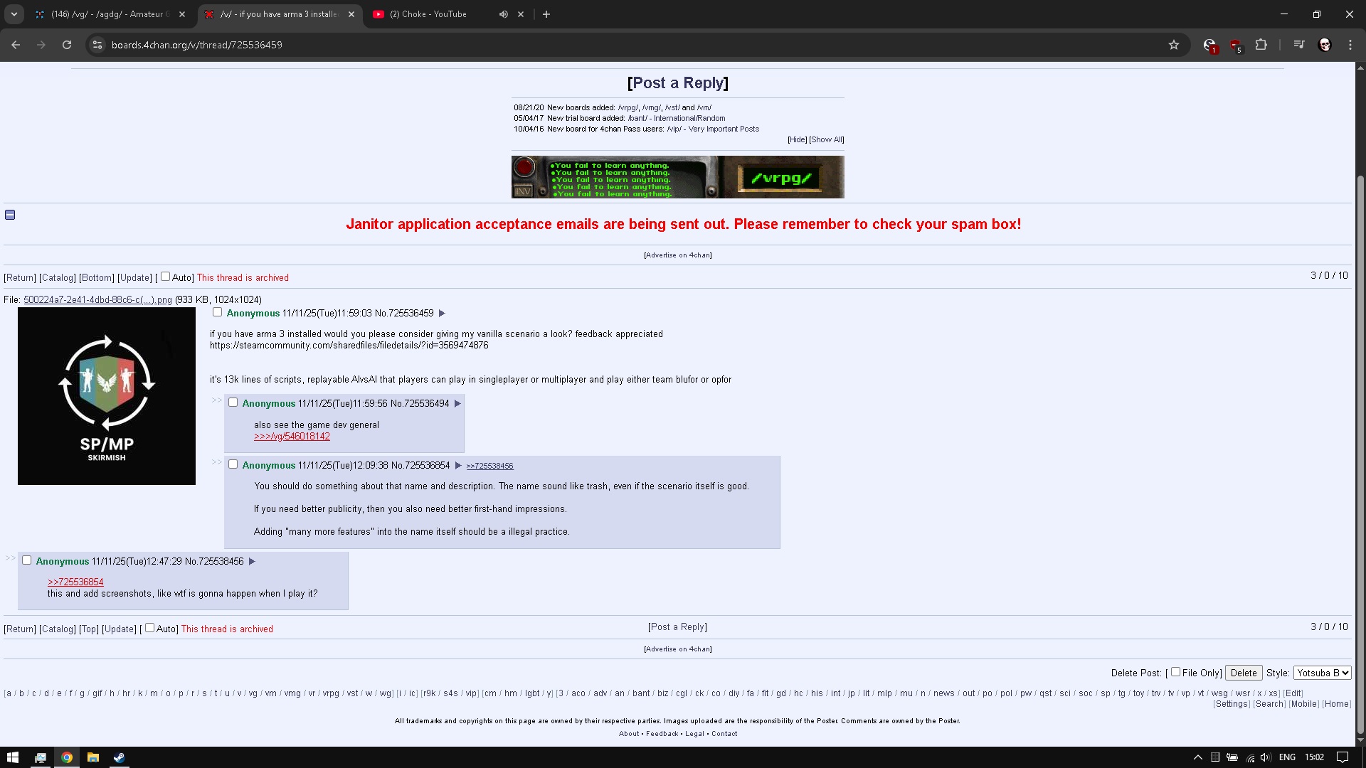Enable the top Auto update checkbox
The width and height of the screenshot is (1366, 768).
click(x=165, y=277)
